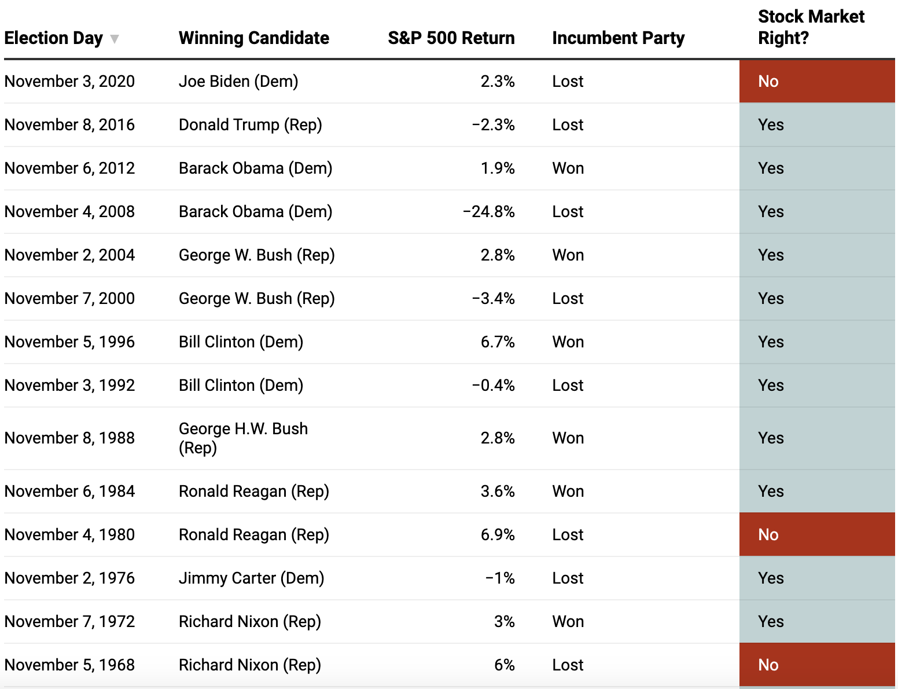The height and width of the screenshot is (689, 898).
Task: Click the Yes cell for 2016 election
Action: click(x=816, y=125)
